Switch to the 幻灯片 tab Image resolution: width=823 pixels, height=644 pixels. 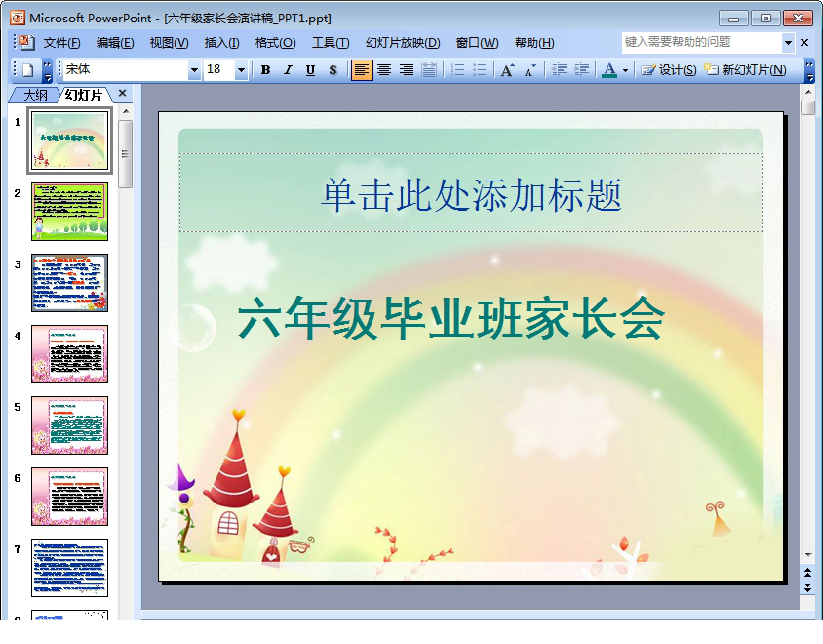tap(84, 95)
